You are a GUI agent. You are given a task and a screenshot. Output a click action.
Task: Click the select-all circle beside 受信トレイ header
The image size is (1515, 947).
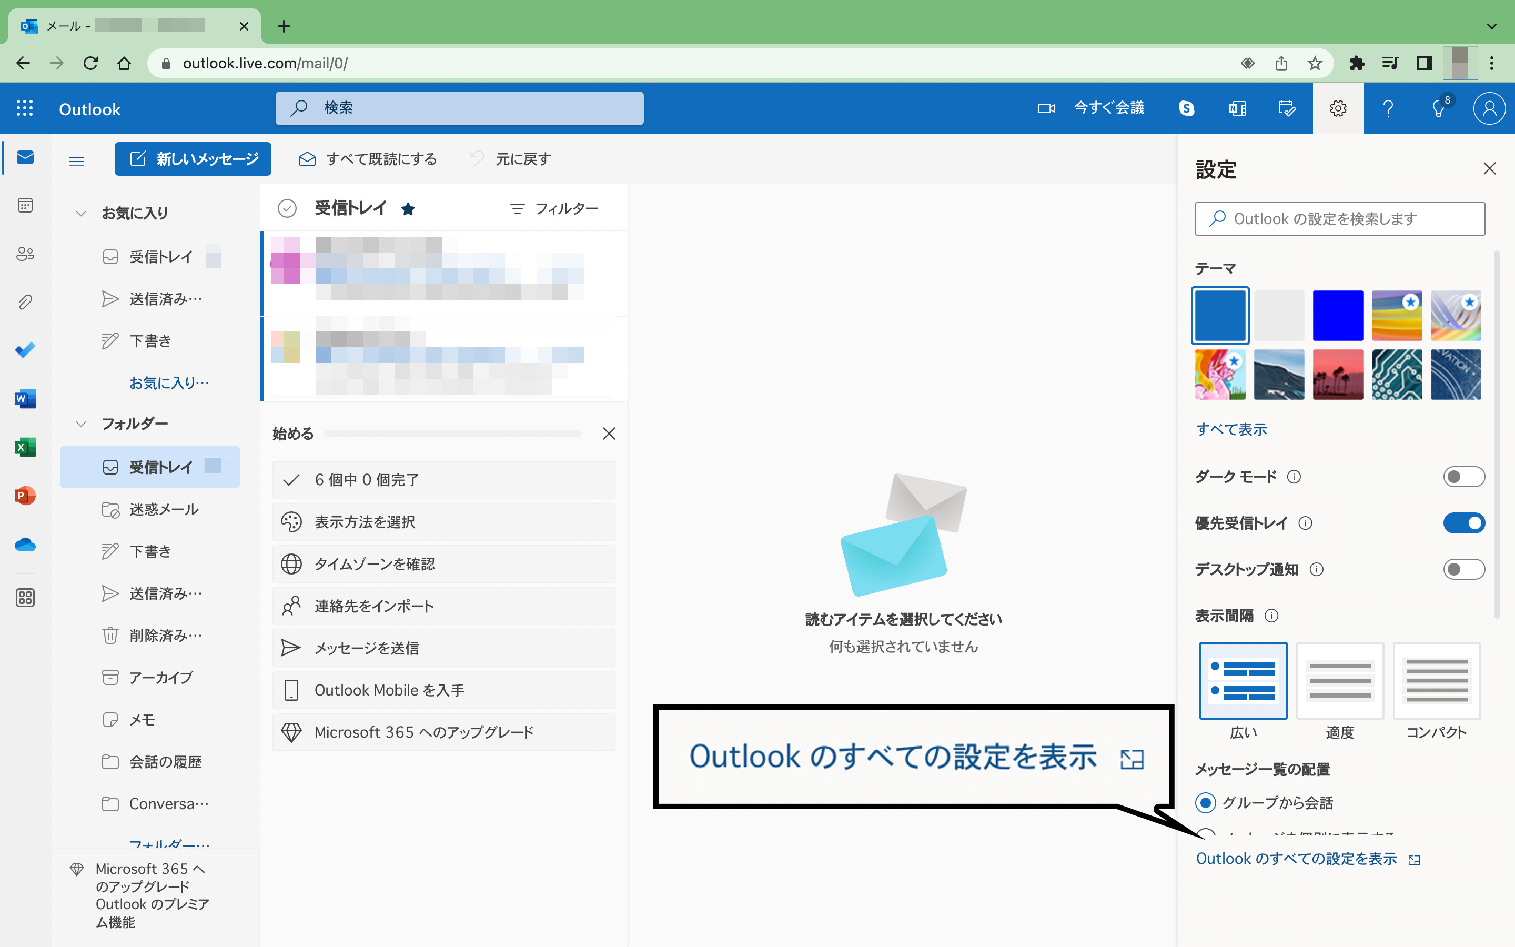[287, 208]
